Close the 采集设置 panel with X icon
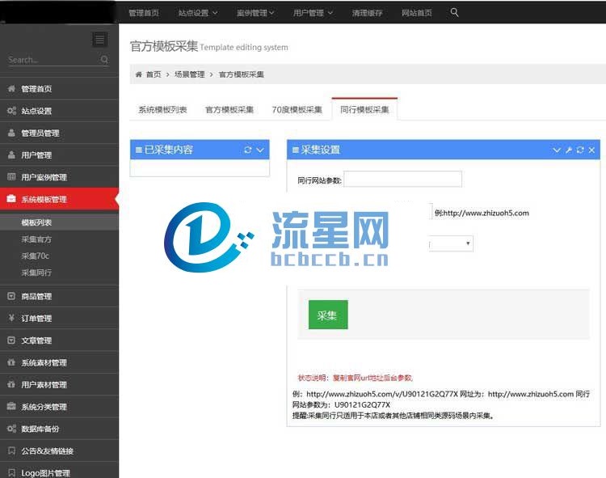This screenshot has height=478, width=606. [591, 150]
